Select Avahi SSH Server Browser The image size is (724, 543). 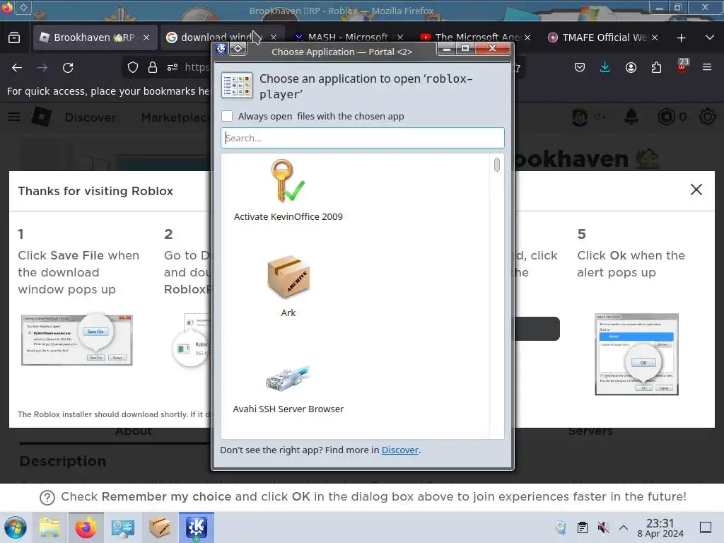coord(288,388)
